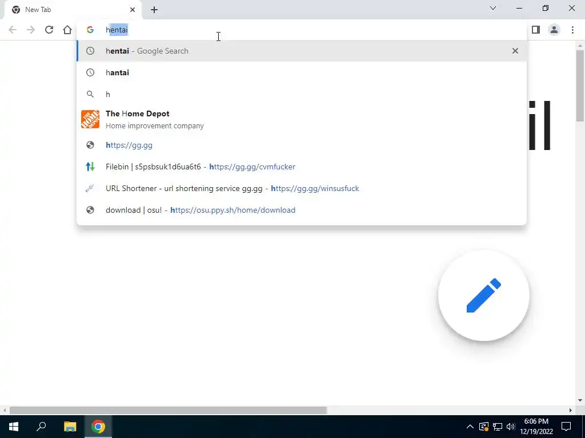585x438 pixels.
Task: Open the https://gg.gg suggestion
Action: pyautogui.click(x=302, y=145)
